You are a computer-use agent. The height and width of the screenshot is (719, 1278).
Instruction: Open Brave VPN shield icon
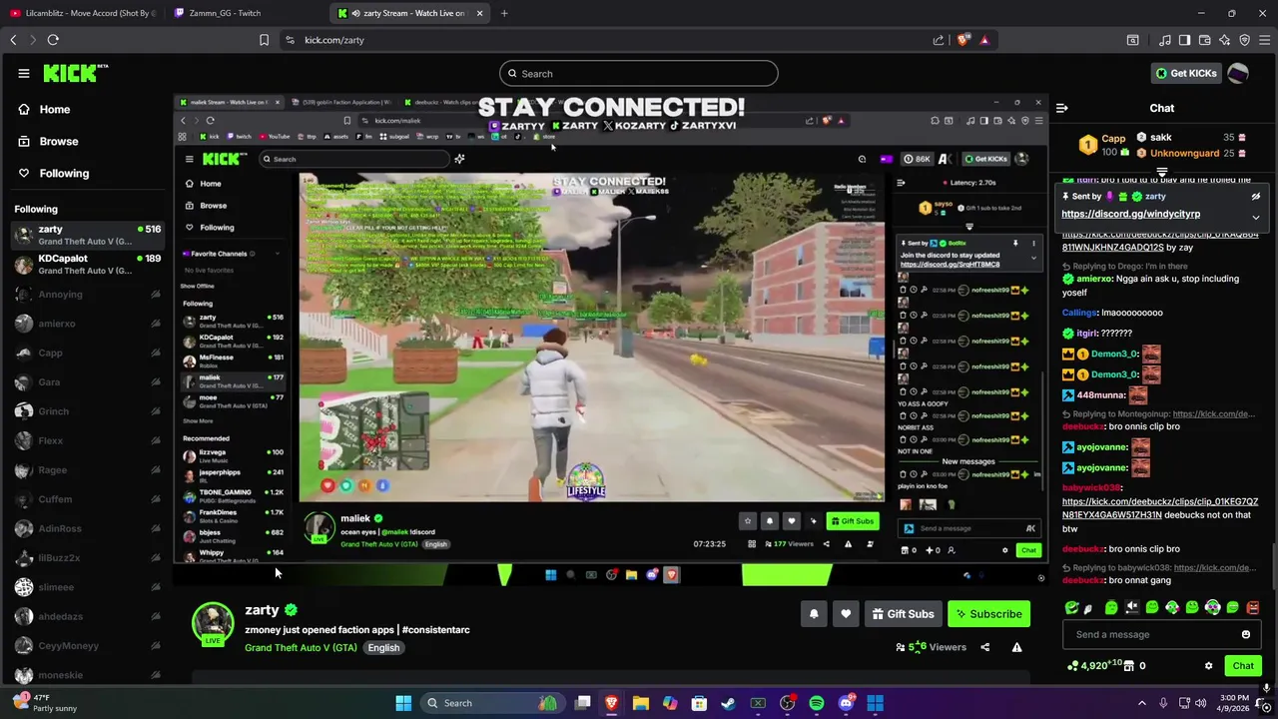click(x=1244, y=40)
